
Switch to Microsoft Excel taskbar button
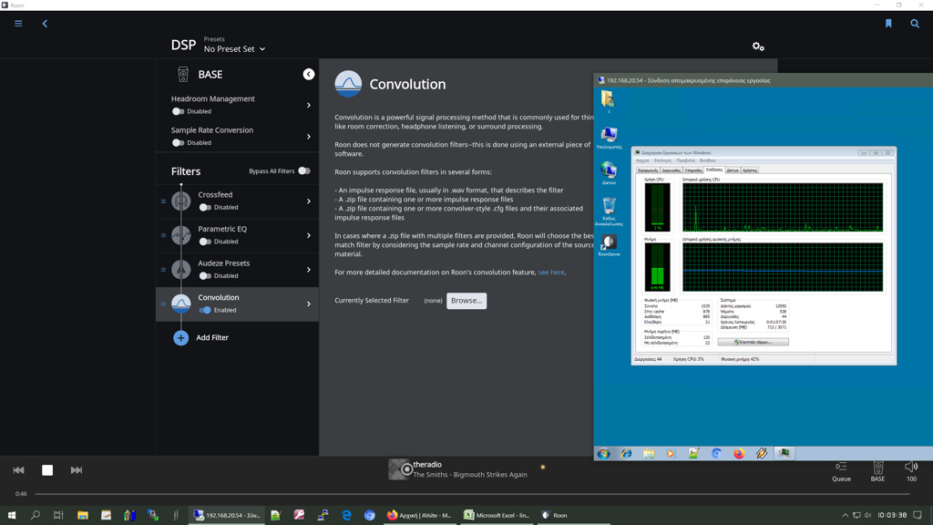(x=497, y=516)
